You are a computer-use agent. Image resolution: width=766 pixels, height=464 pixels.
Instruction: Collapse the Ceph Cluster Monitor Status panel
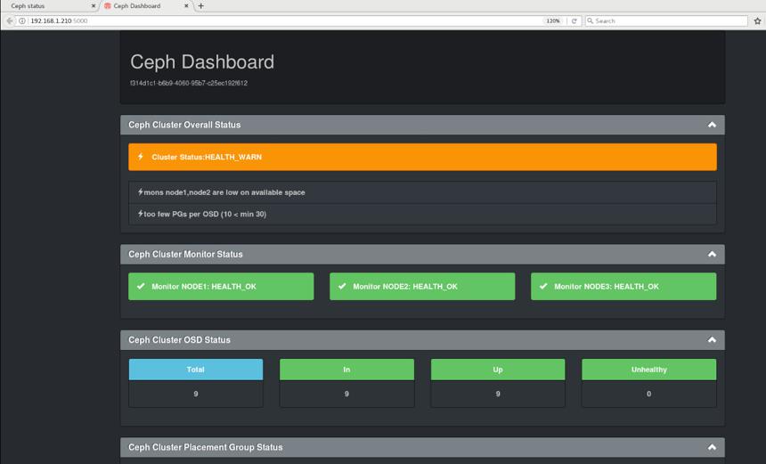tap(712, 254)
